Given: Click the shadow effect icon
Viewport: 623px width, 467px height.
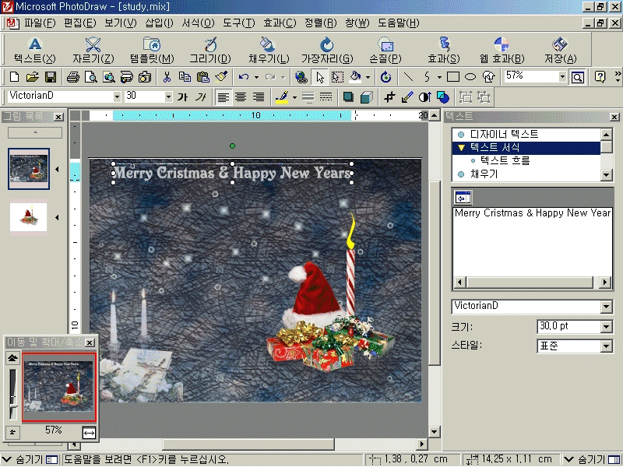Looking at the screenshot, I should click(x=348, y=97).
